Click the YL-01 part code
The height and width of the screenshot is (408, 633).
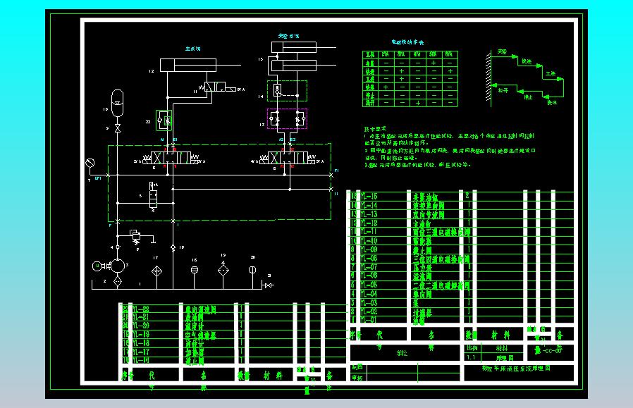click(x=369, y=320)
